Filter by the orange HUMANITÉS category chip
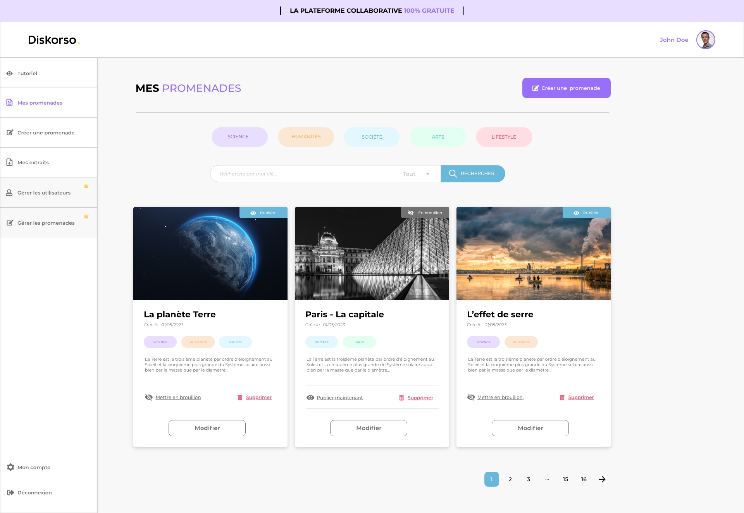 (x=306, y=137)
